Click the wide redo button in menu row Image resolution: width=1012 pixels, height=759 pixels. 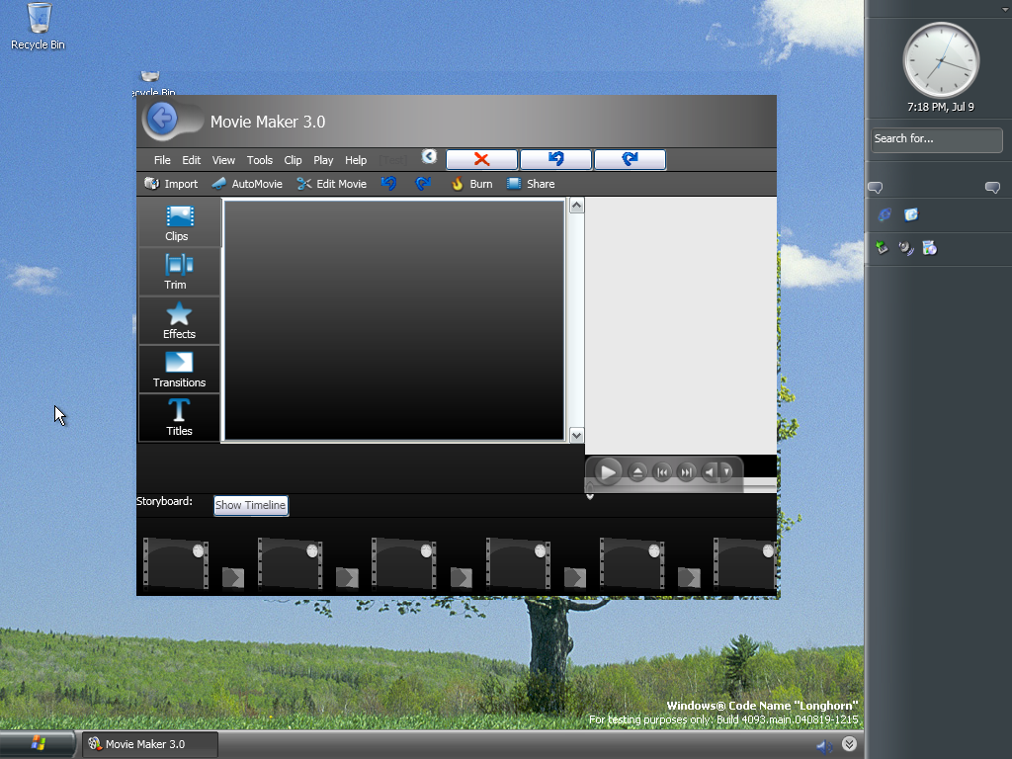click(x=630, y=159)
